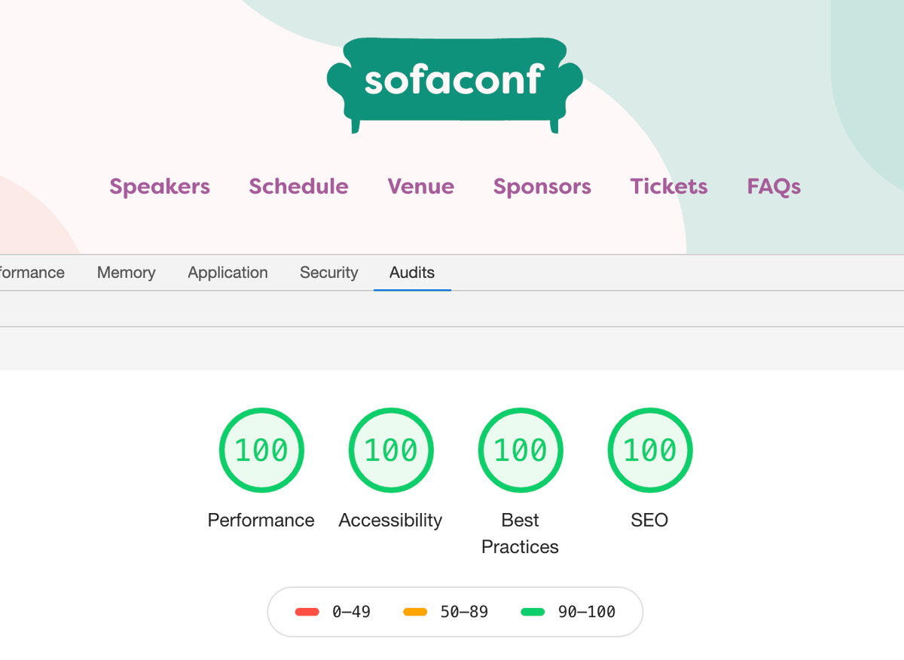Open the Speakers page link
Viewport: 904px width, 660px height.
[160, 186]
